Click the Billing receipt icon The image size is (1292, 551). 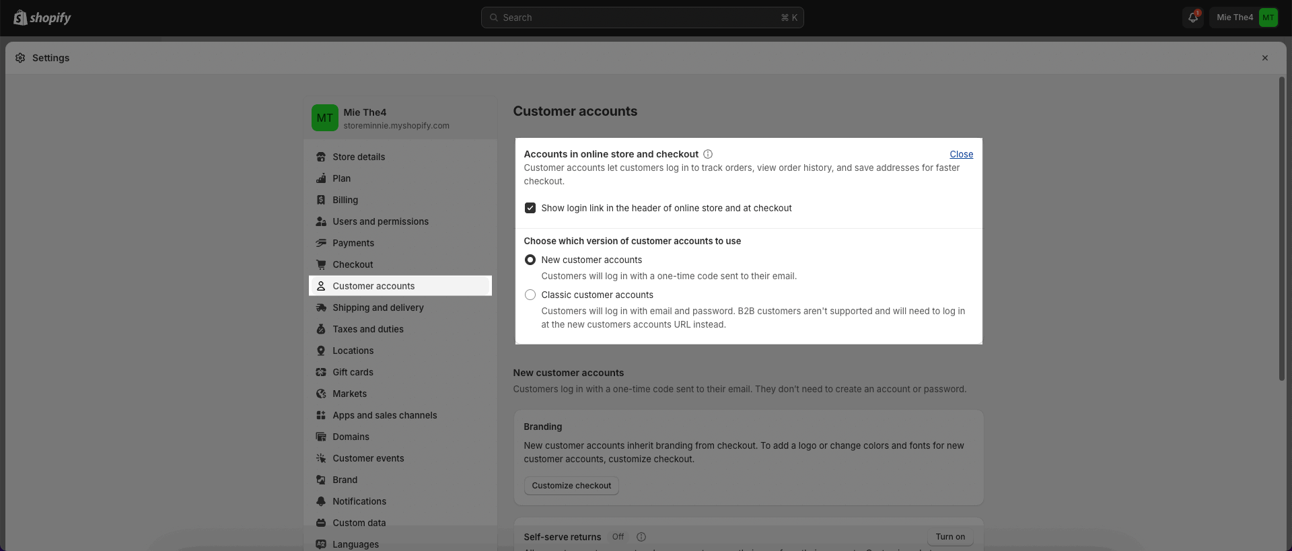(x=321, y=200)
